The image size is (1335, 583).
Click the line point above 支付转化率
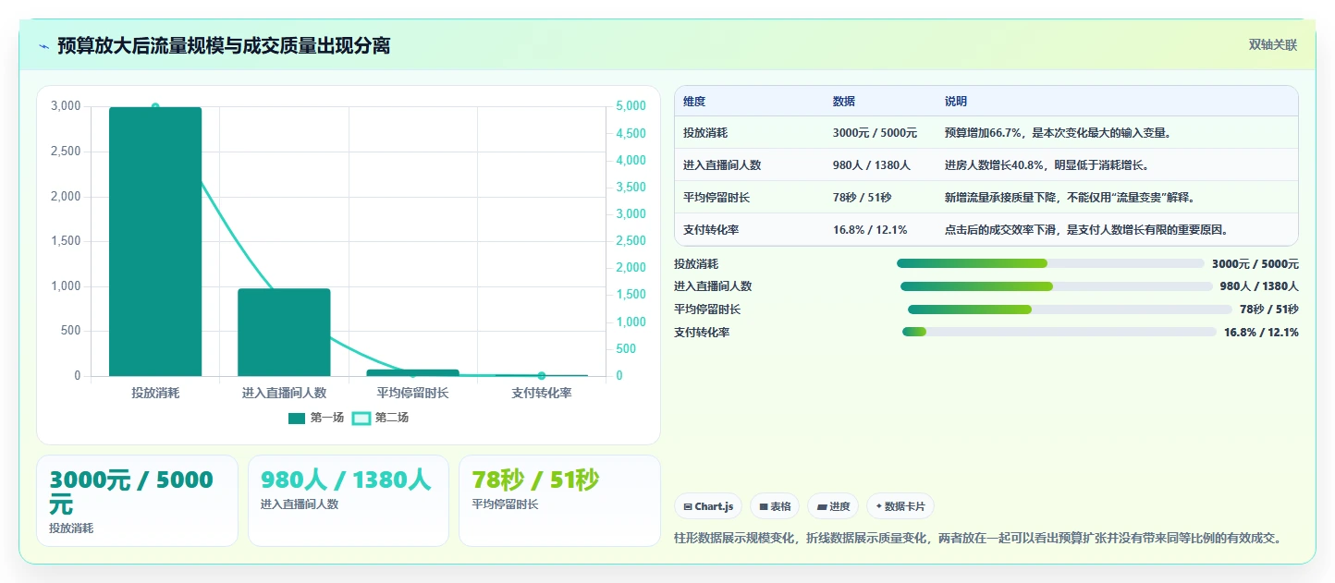point(542,376)
